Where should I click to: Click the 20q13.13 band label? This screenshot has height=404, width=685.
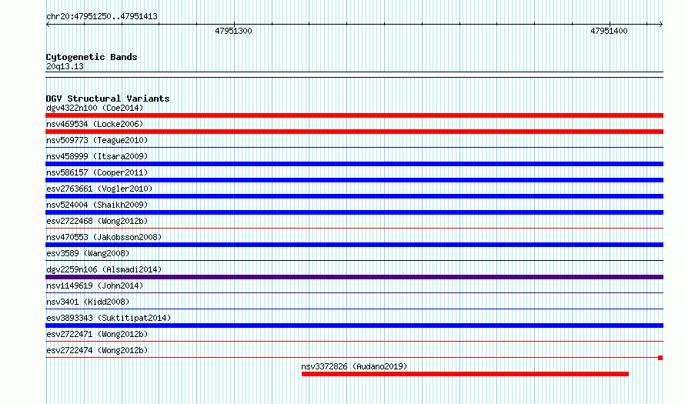tap(65, 66)
